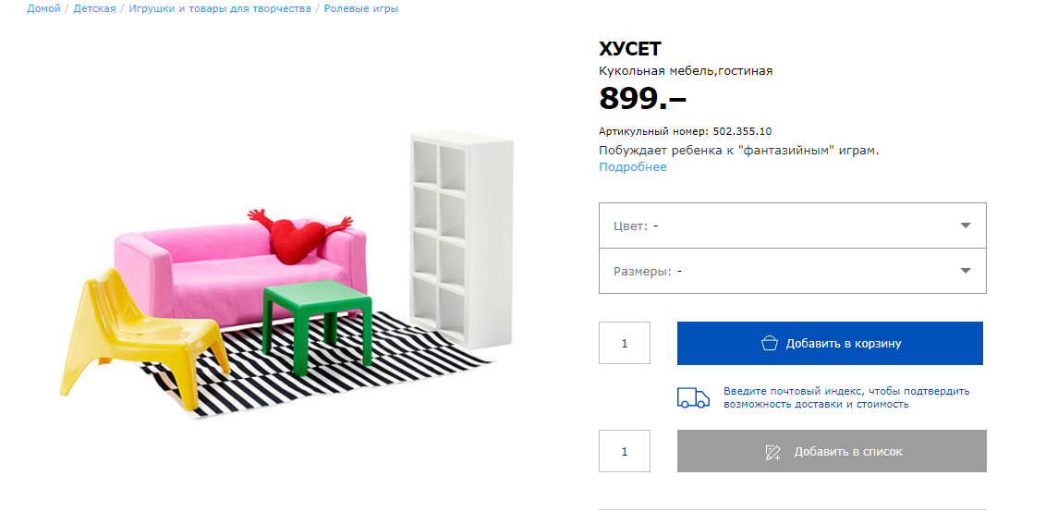
Task: Open the Размеры size dropdown
Action: coord(793,271)
